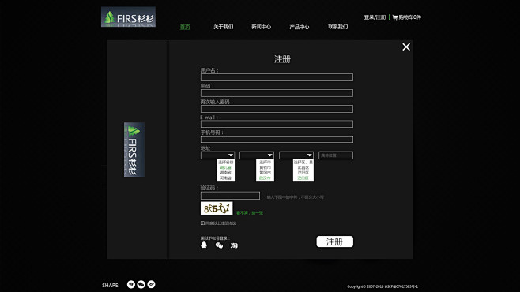Click the white 注册 submit button
Image resolution: width=520 pixels, height=292 pixels.
334,241
